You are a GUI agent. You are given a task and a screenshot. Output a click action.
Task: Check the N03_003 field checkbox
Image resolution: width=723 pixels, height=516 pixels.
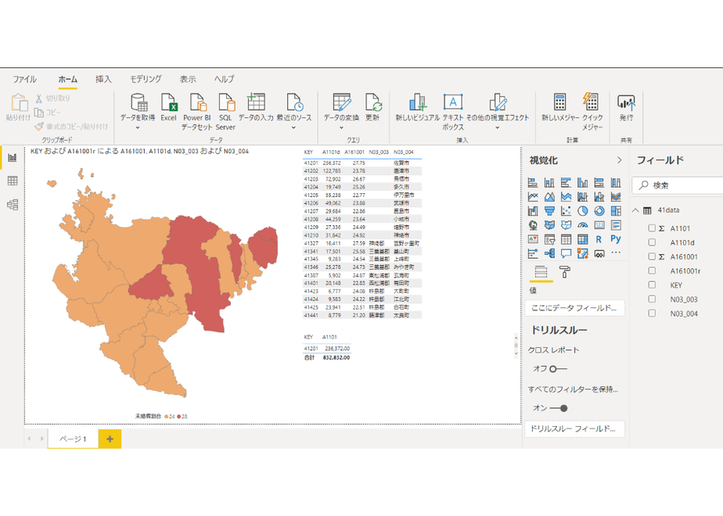tap(652, 299)
